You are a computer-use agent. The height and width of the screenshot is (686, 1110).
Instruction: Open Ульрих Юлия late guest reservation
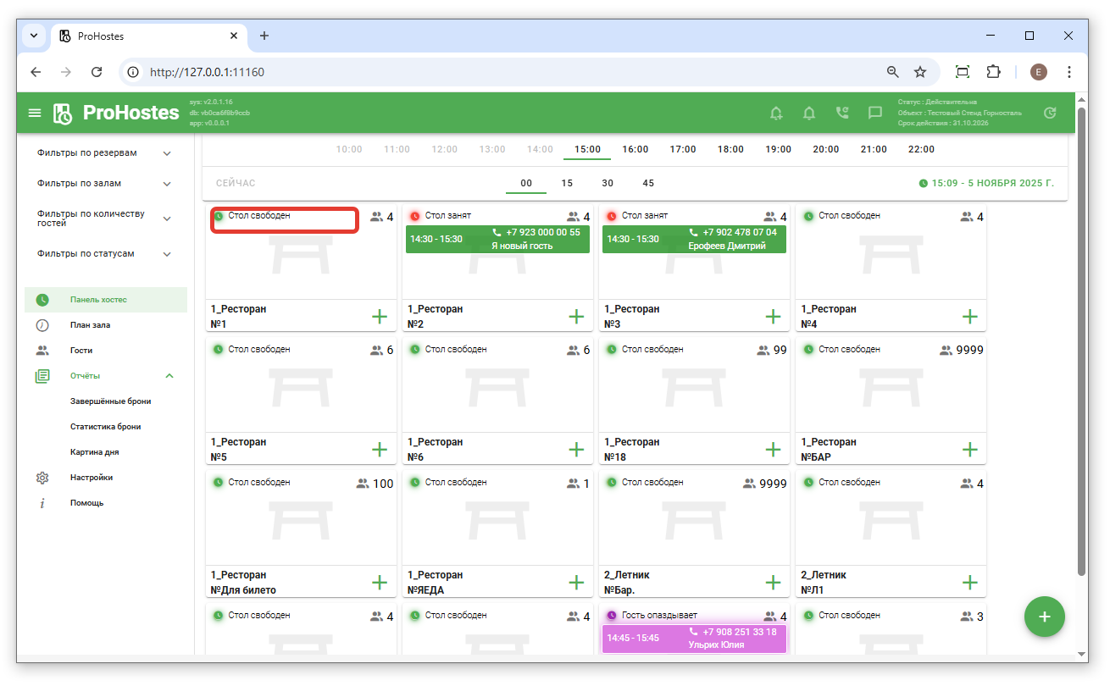pos(694,639)
